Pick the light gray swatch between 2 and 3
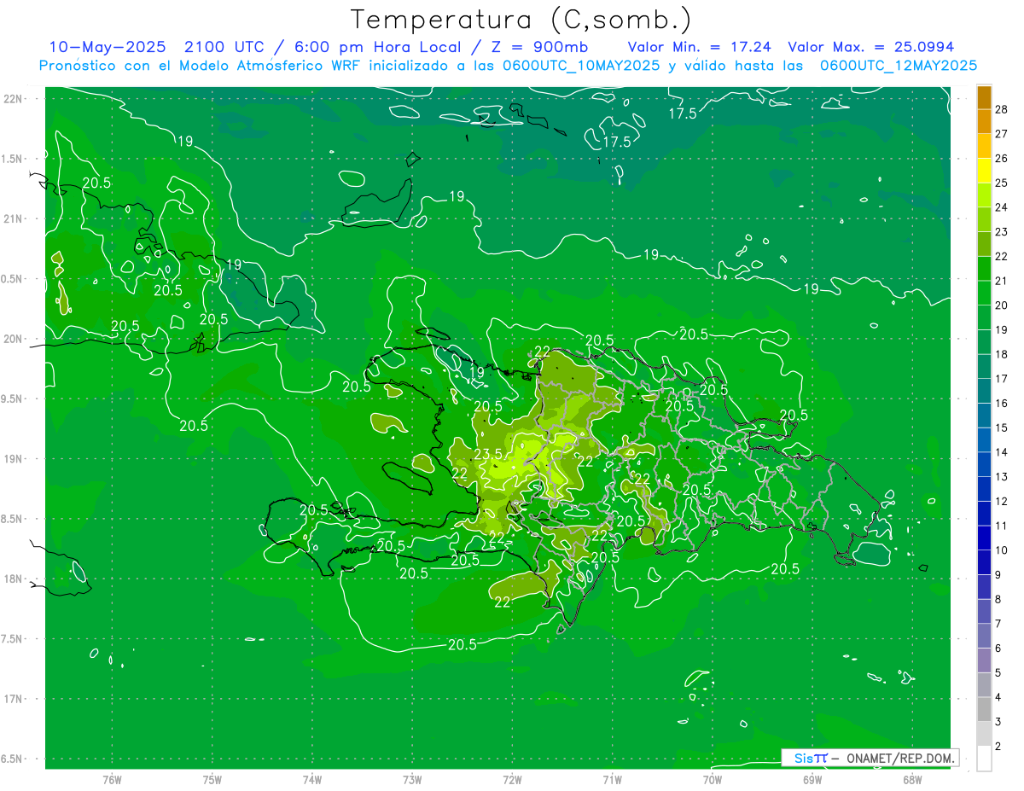 pos(984,734)
